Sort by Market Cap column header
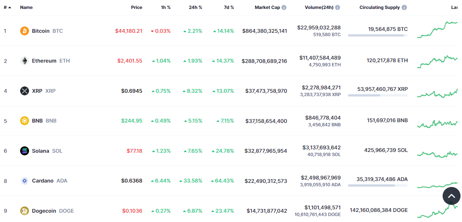462x222 pixels. [267, 7]
